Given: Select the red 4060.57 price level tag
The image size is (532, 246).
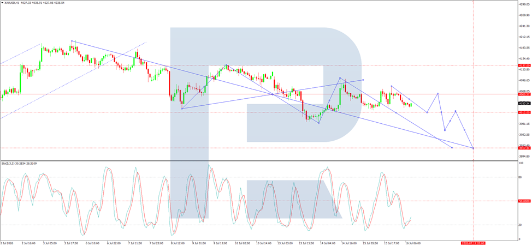Looking at the screenshot, I should pos(524,94).
